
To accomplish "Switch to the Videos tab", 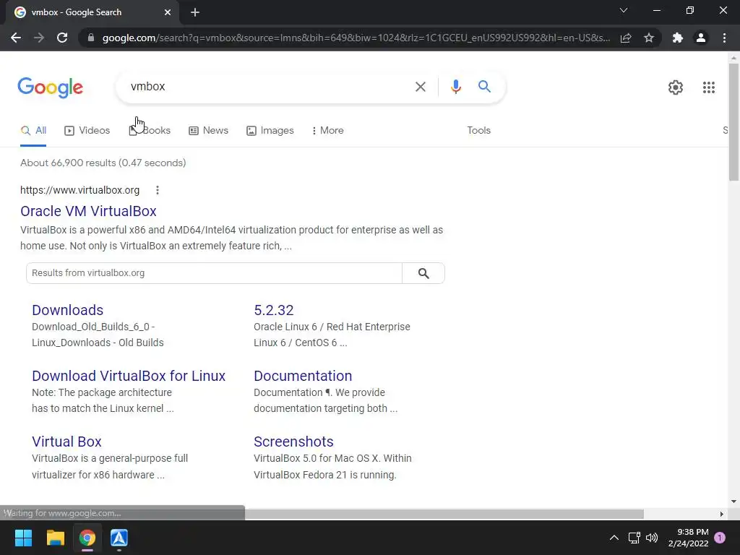I will 87,131.
